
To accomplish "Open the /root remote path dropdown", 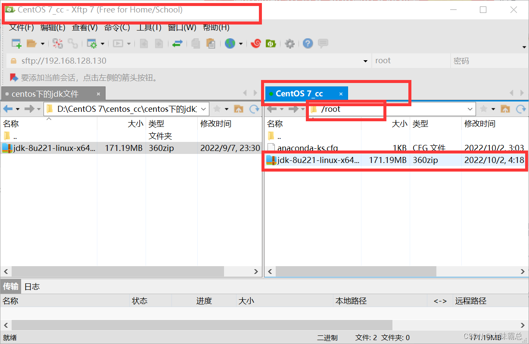I will pyautogui.click(x=470, y=109).
